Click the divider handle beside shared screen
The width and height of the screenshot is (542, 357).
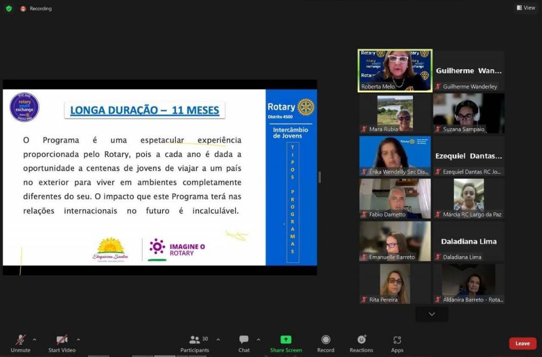319,177
